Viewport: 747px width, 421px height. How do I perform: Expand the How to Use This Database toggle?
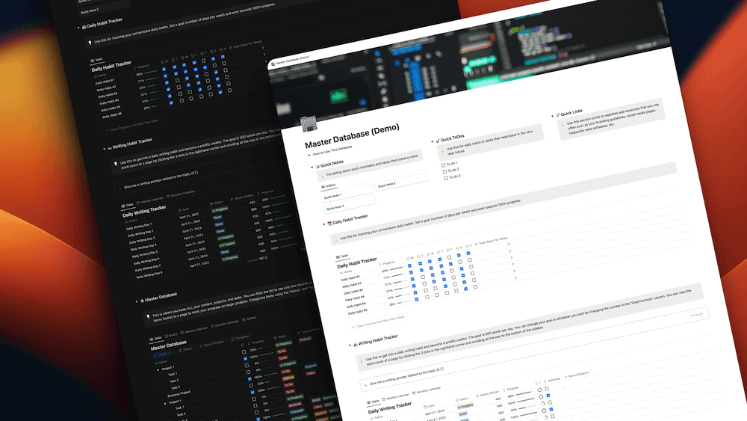click(309, 155)
